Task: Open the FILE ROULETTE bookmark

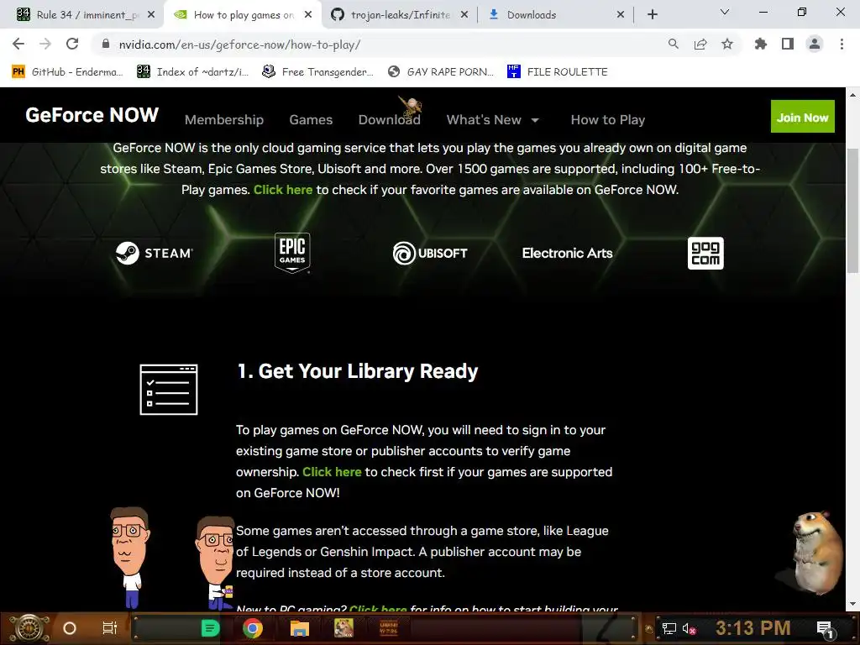Action: [558, 72]
